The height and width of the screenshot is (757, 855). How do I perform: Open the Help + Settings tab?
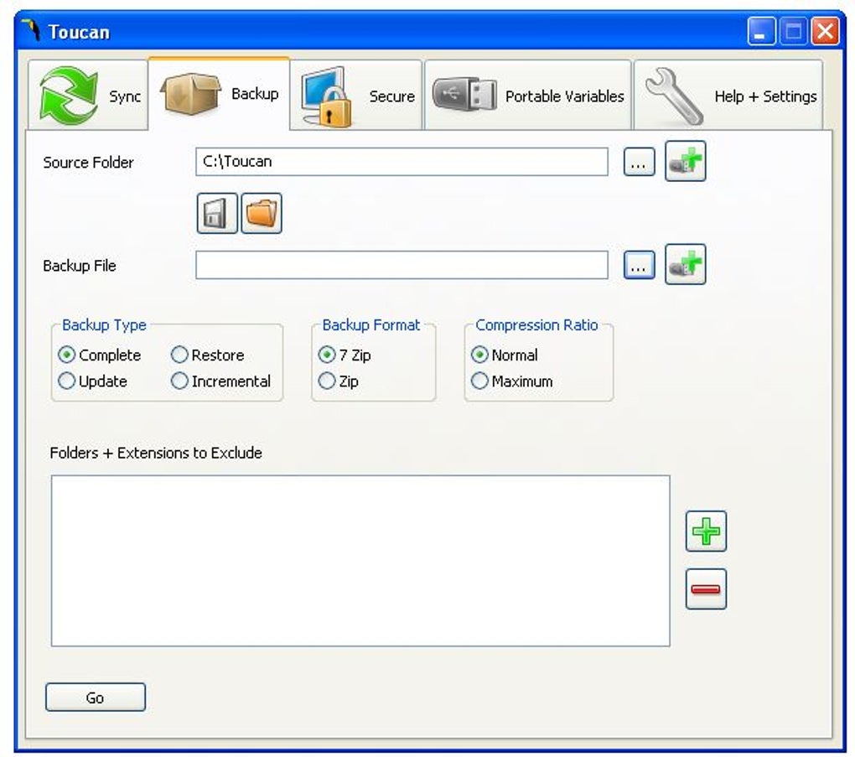(x=728, y=96)
